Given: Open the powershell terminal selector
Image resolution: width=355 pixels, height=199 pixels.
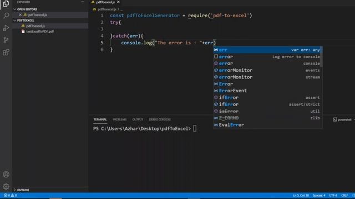Looking at the screenshot, I should coord(342,119).
